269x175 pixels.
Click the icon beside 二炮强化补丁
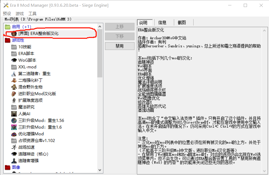pyautogui.click(x=14, y=80)
